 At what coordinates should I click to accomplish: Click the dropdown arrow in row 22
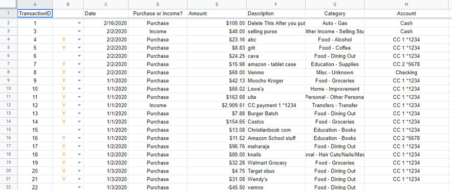click(x=79, y=187)
